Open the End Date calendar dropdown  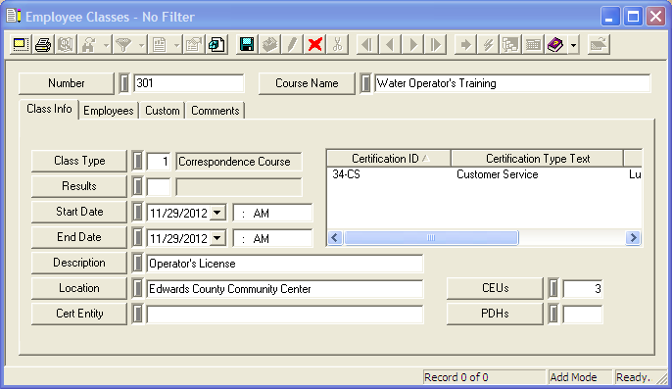pyautogui.click(x=217, y=238)
